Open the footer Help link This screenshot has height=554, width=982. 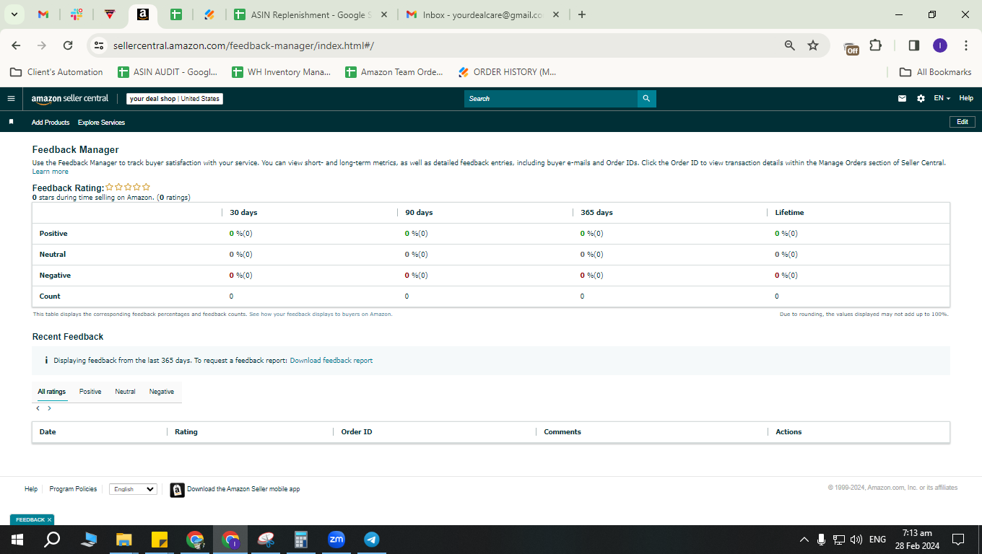(31, 489)
